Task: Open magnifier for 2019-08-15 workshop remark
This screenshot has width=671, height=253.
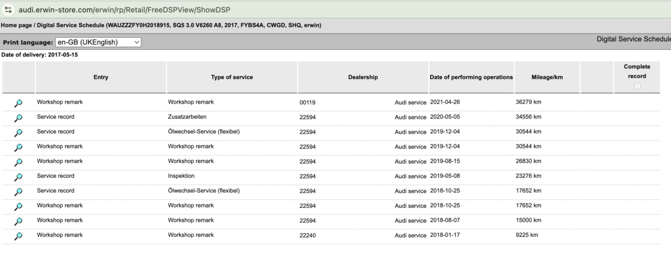Action: 18,162
